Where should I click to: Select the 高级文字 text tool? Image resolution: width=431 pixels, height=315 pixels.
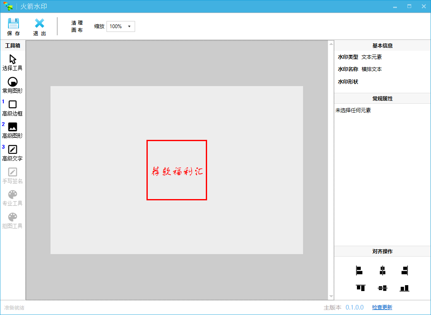(x=13, y=153)
